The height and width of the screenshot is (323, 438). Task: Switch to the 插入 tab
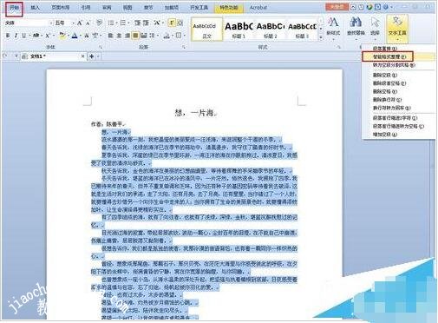point(35,8)
